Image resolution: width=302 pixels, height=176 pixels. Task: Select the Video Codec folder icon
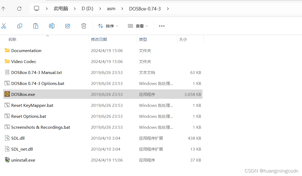pos(7,61)
